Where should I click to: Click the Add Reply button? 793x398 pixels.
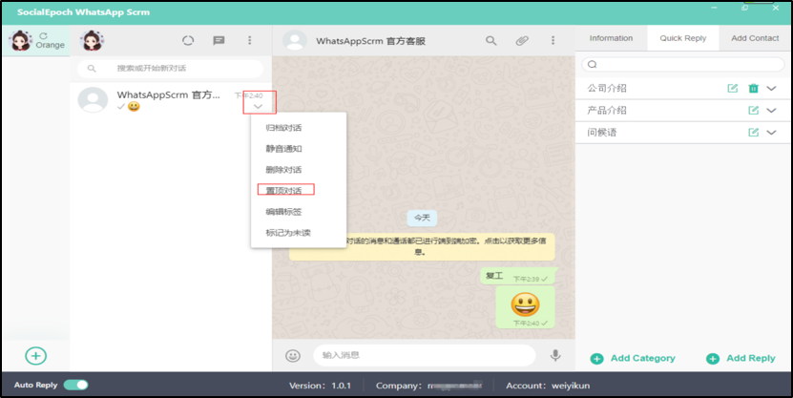741,359
